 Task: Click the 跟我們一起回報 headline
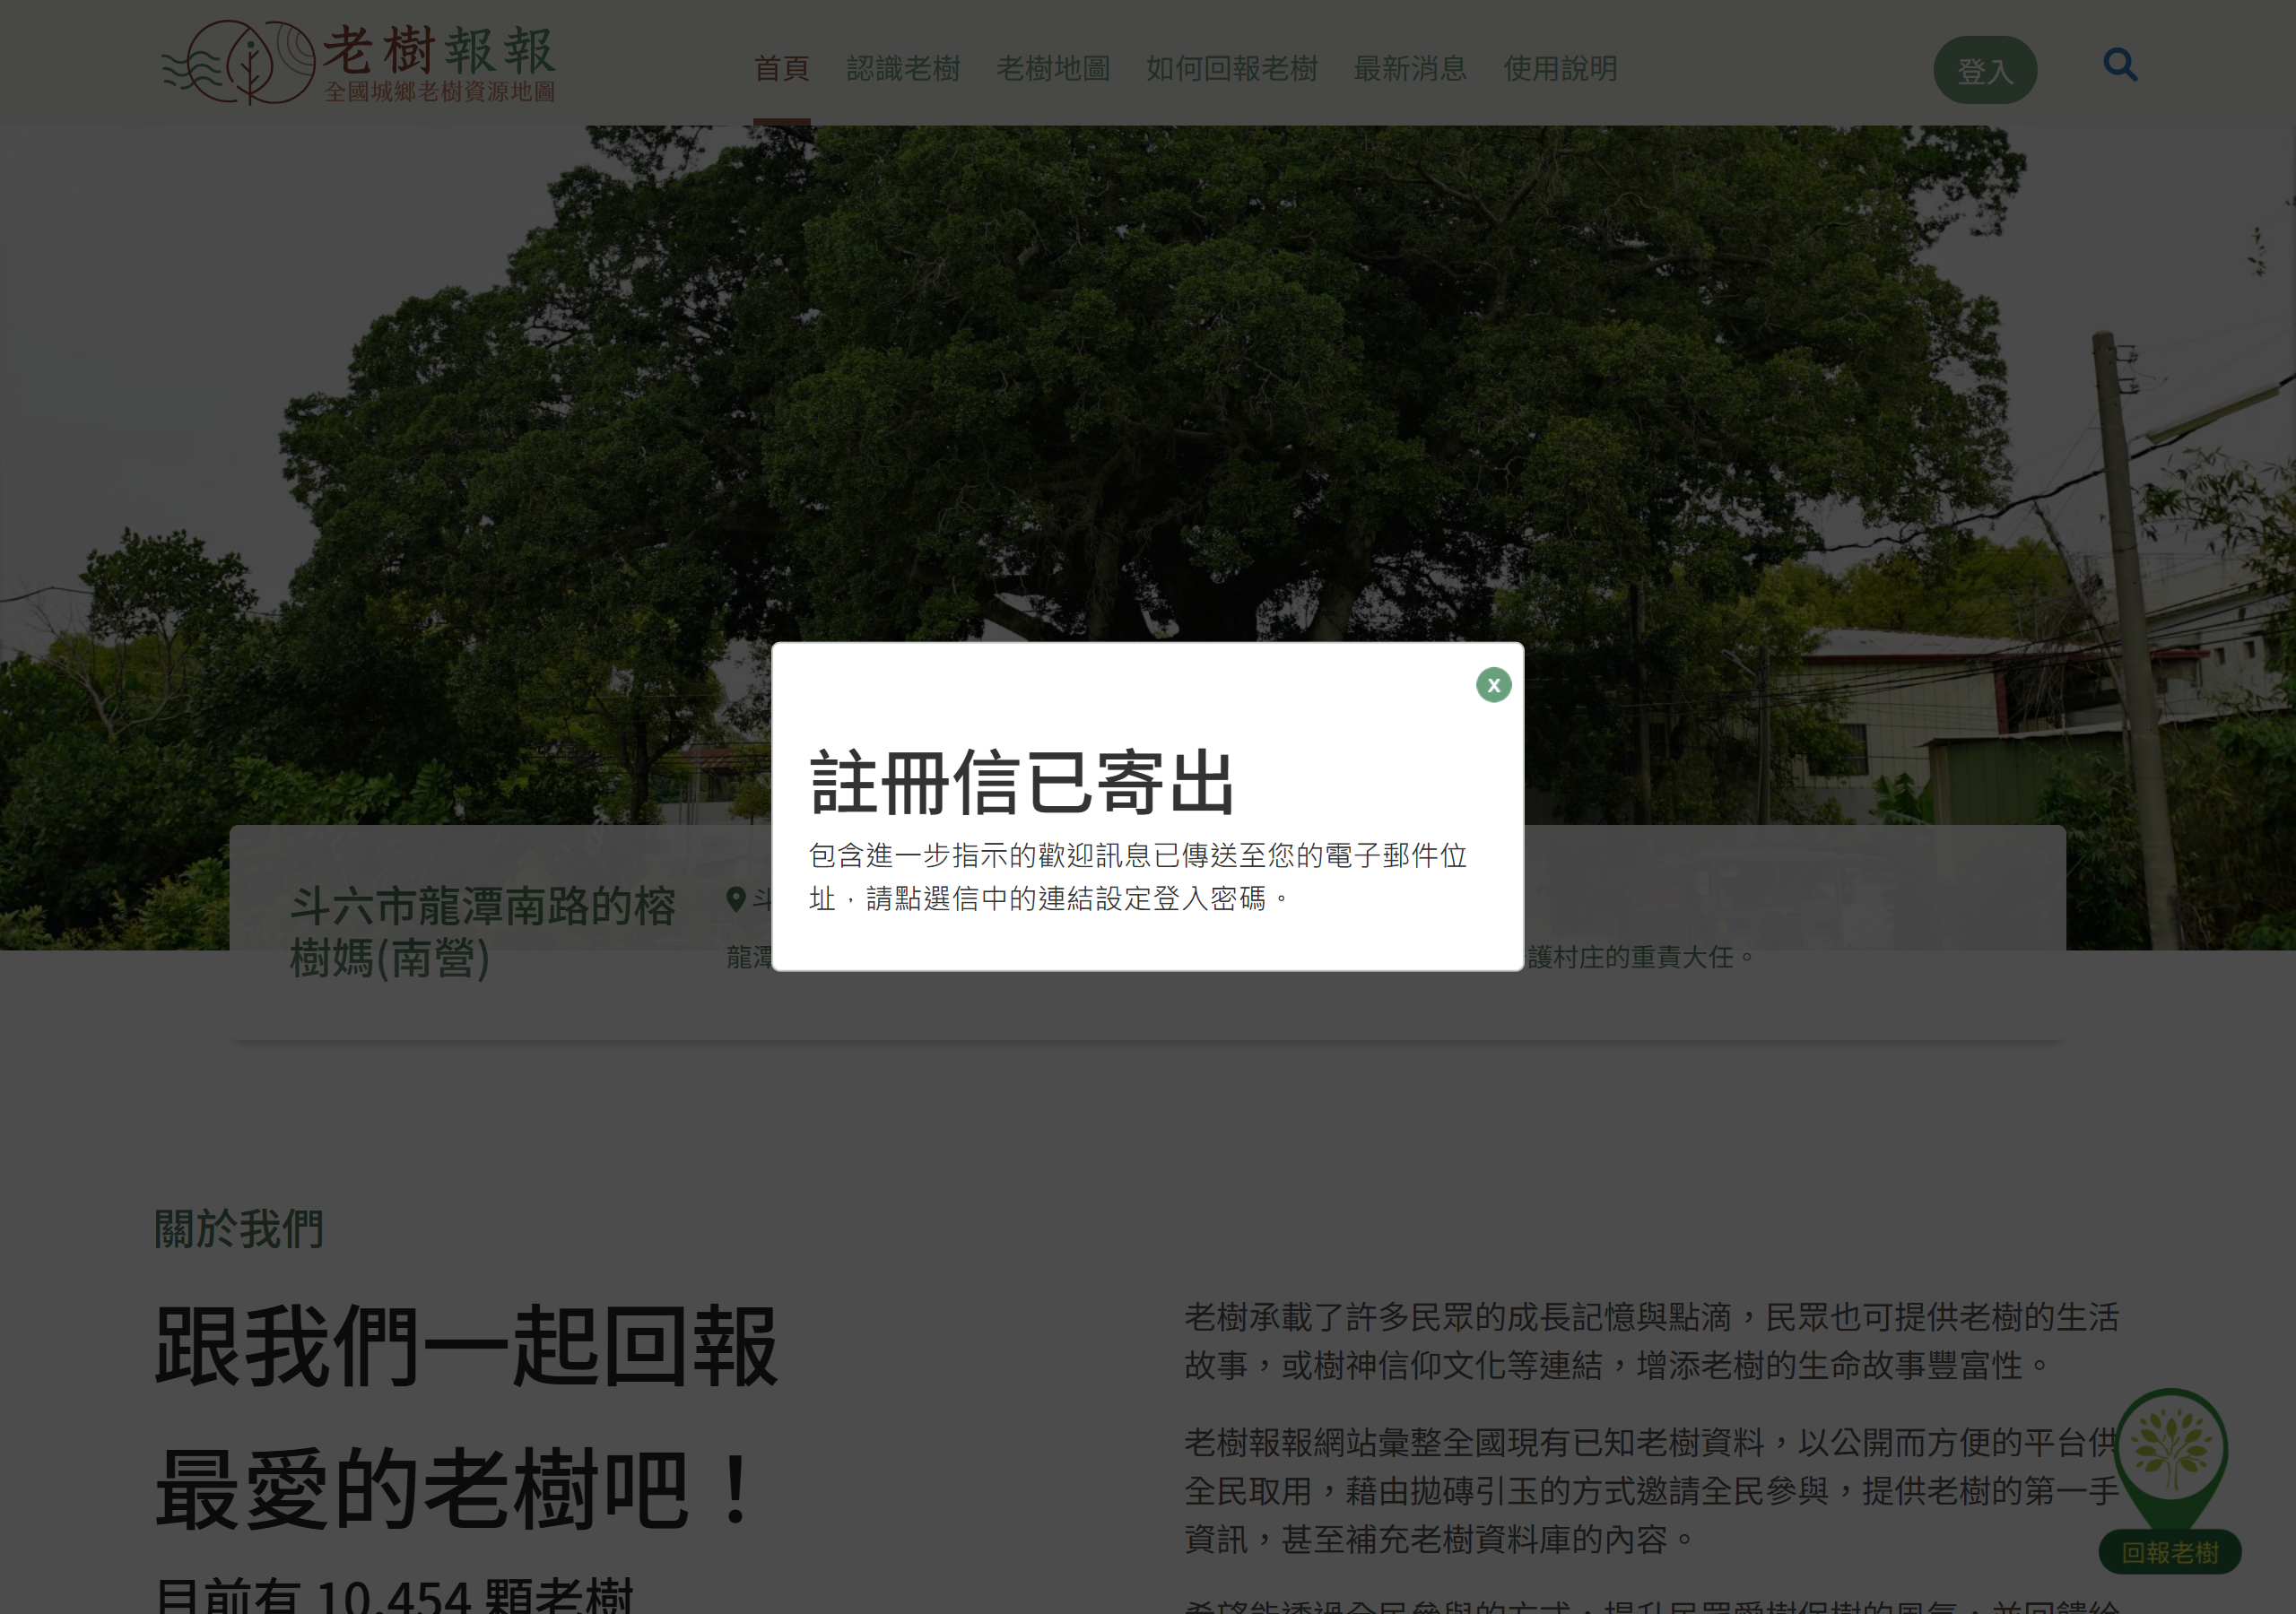tap(466, 1346)
